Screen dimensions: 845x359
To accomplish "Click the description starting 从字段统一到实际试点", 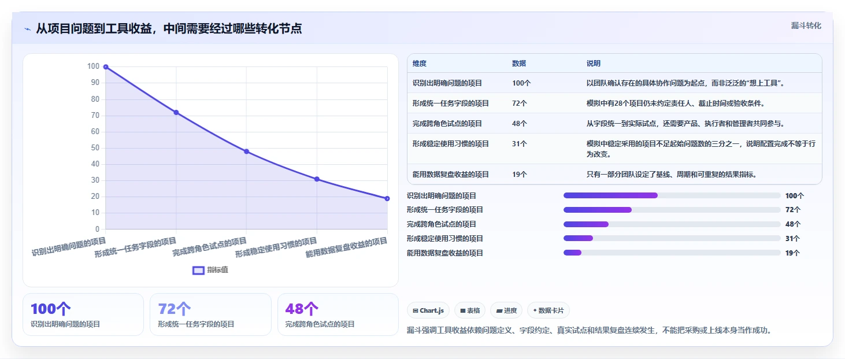I will tap(685, 124).
